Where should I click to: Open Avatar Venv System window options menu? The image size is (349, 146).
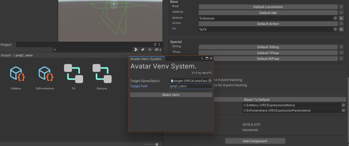[x=202, y=59]
